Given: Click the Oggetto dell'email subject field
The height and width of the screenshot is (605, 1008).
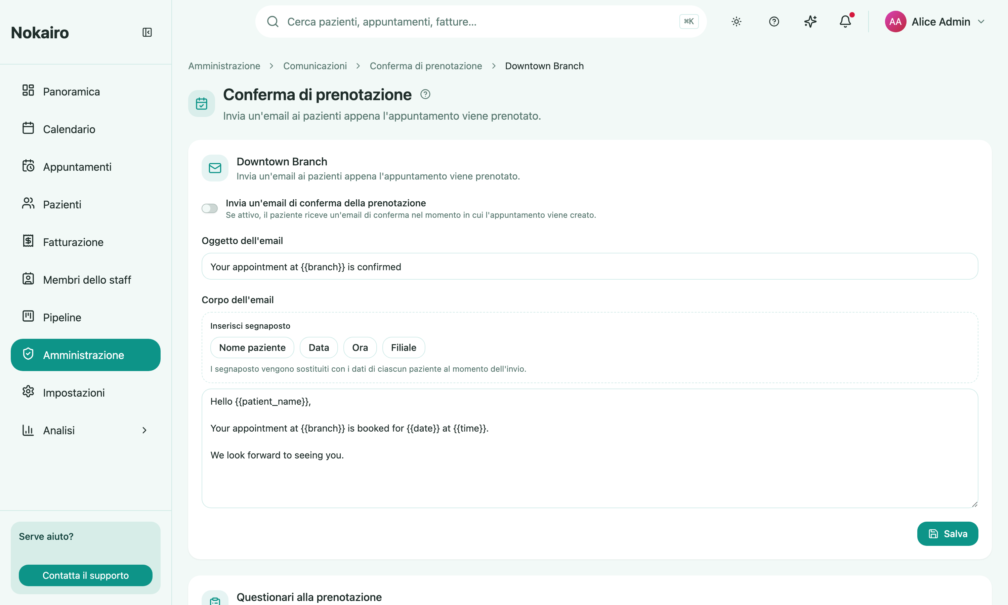Looking at the screenshot, I should pyautogui.click(x=590, y=267).
